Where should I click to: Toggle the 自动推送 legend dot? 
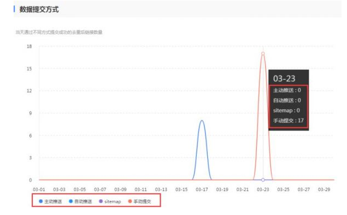point(71,201)
